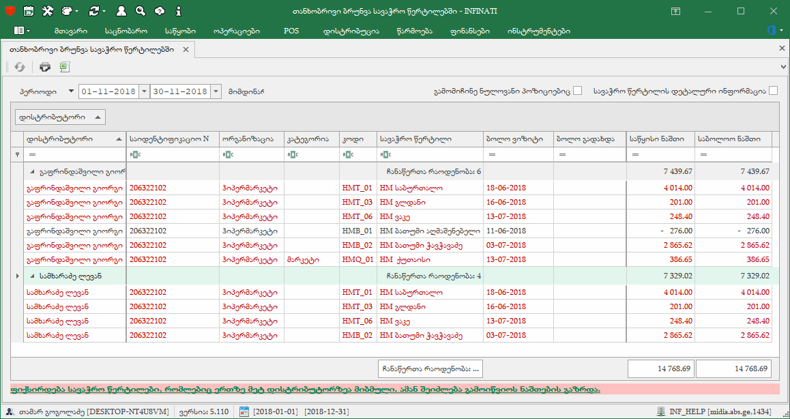
Task: Sort by the საბოლოო ნაშთი column header
Action: 733,139
